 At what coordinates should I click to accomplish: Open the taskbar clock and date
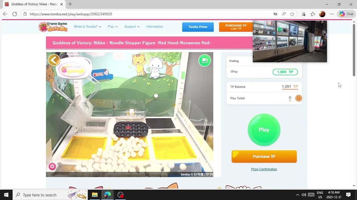(x=334, y=195)
